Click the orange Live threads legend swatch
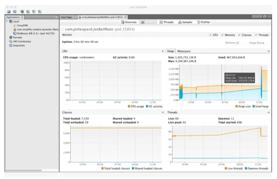Screen dimensions: 277x179 (226, 168)
